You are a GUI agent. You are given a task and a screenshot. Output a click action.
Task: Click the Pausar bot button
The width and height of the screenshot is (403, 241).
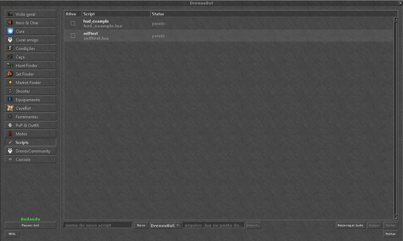point(30,225)
